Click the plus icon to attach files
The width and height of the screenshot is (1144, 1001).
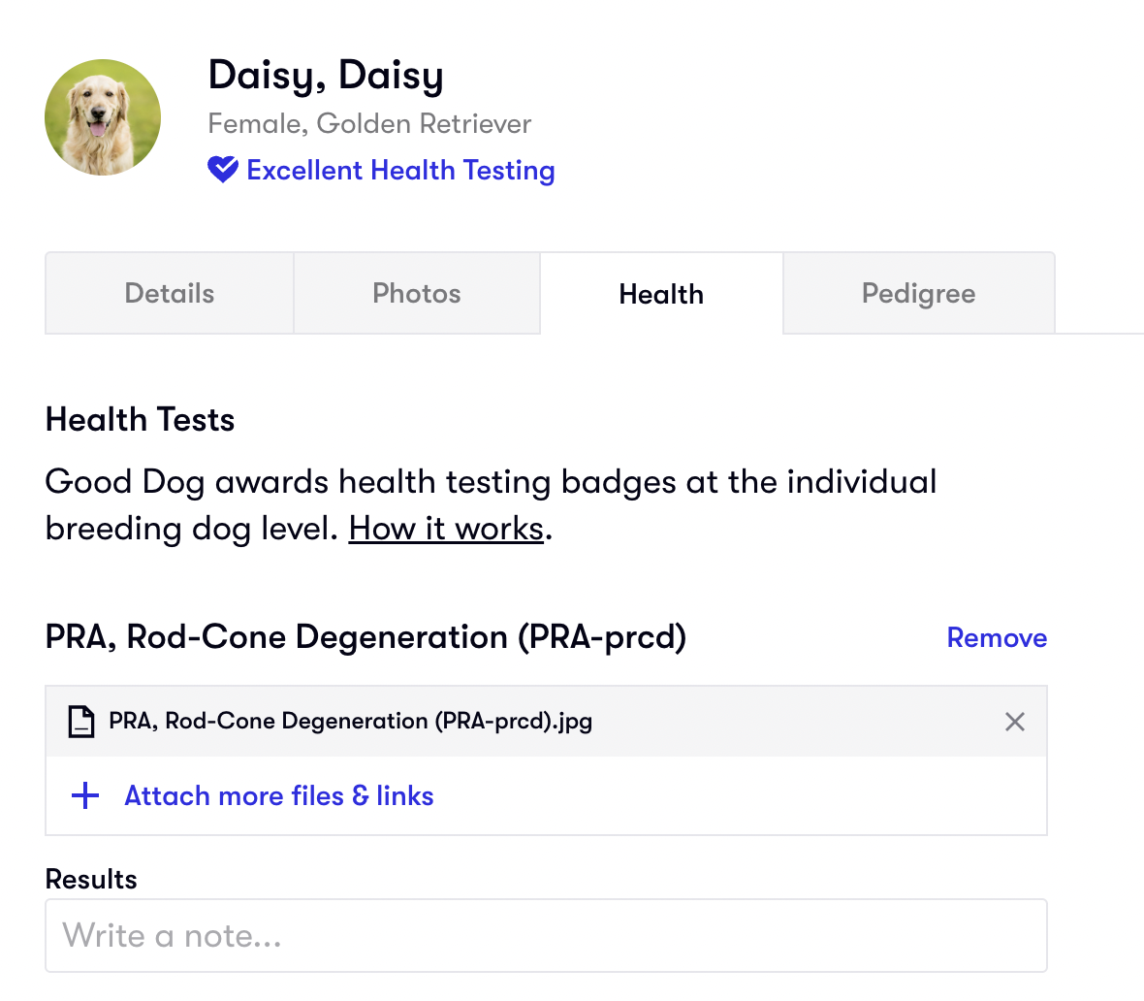(x=85, y=796)
